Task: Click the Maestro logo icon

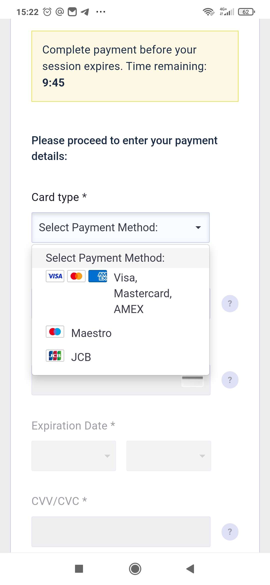Action: 55,332
